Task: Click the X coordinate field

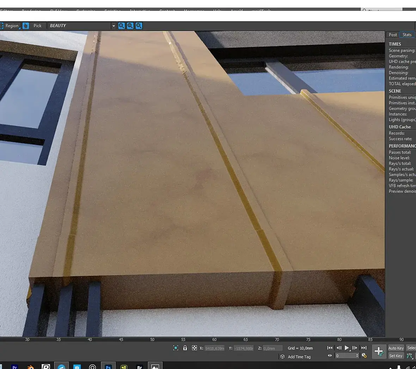Action: pos(215,348)
